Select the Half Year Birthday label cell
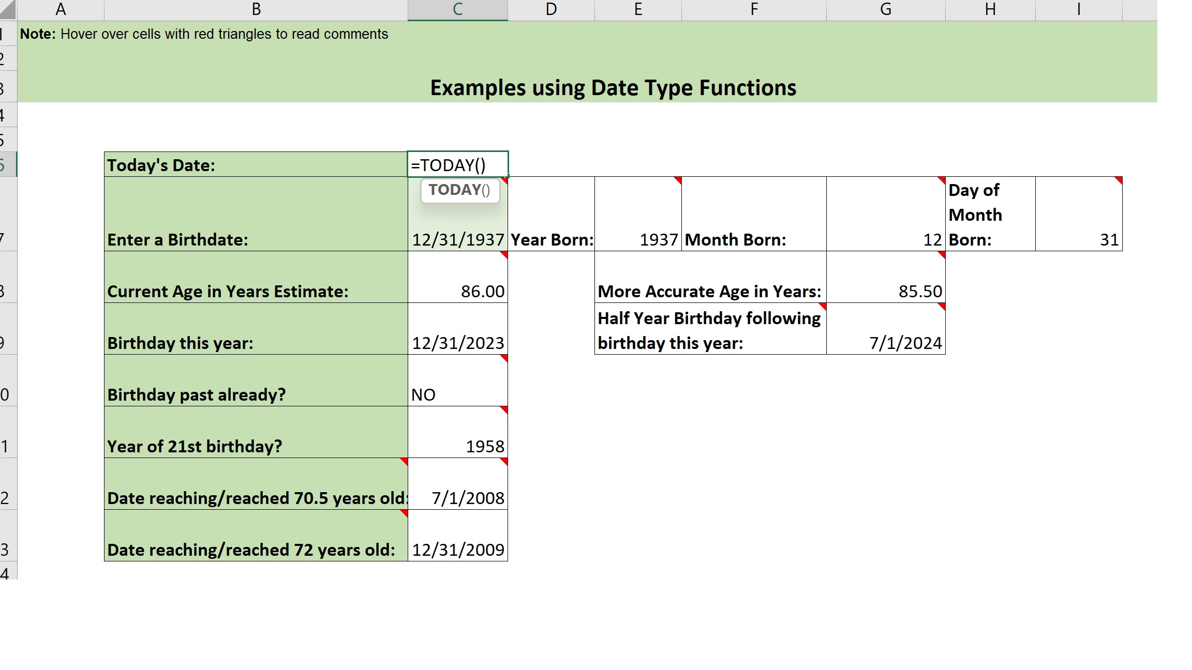This screenshot has width=1192, height=670. (x=710, y=329)
